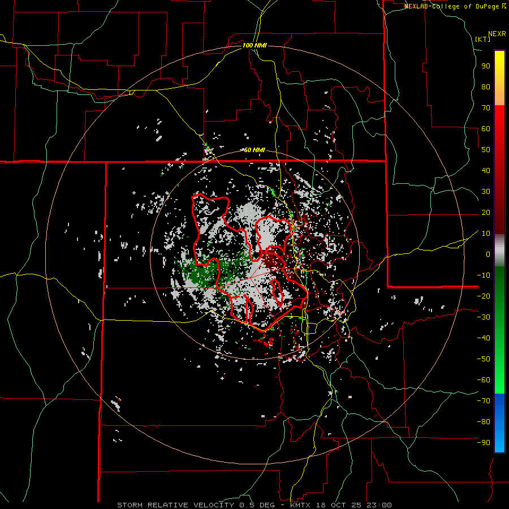The width and height of the screenshot is (509, 509).
Task: Select the 80 value on the velocity scale
Action: (486, 87)
